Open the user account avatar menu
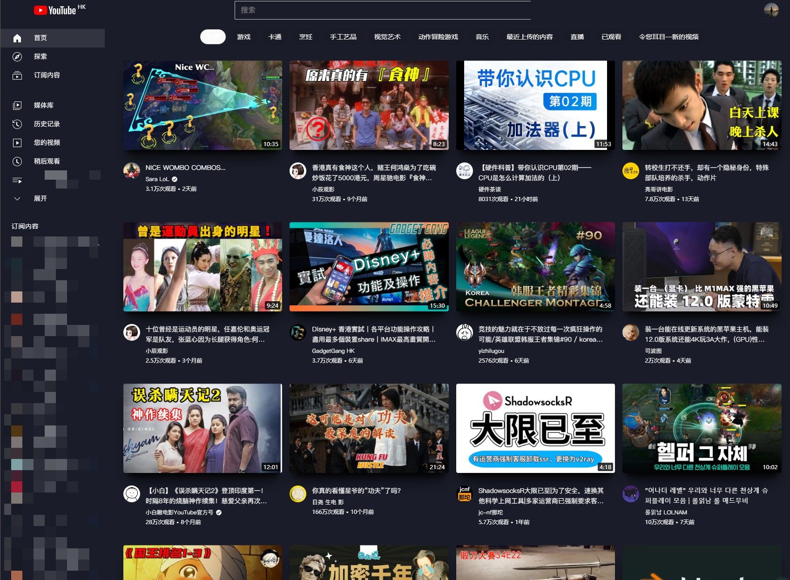 click(x=771, y=10)
